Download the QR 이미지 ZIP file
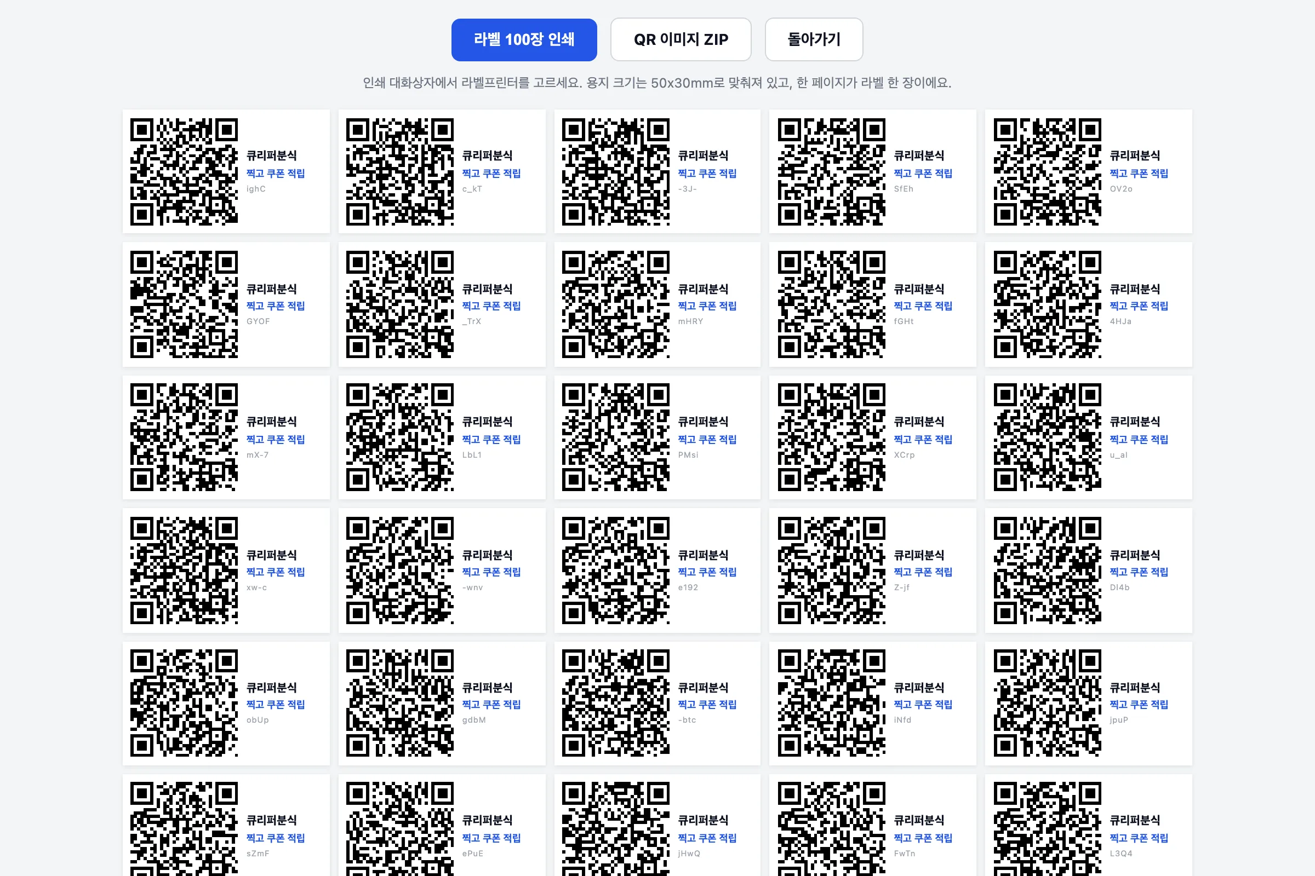 681,39
